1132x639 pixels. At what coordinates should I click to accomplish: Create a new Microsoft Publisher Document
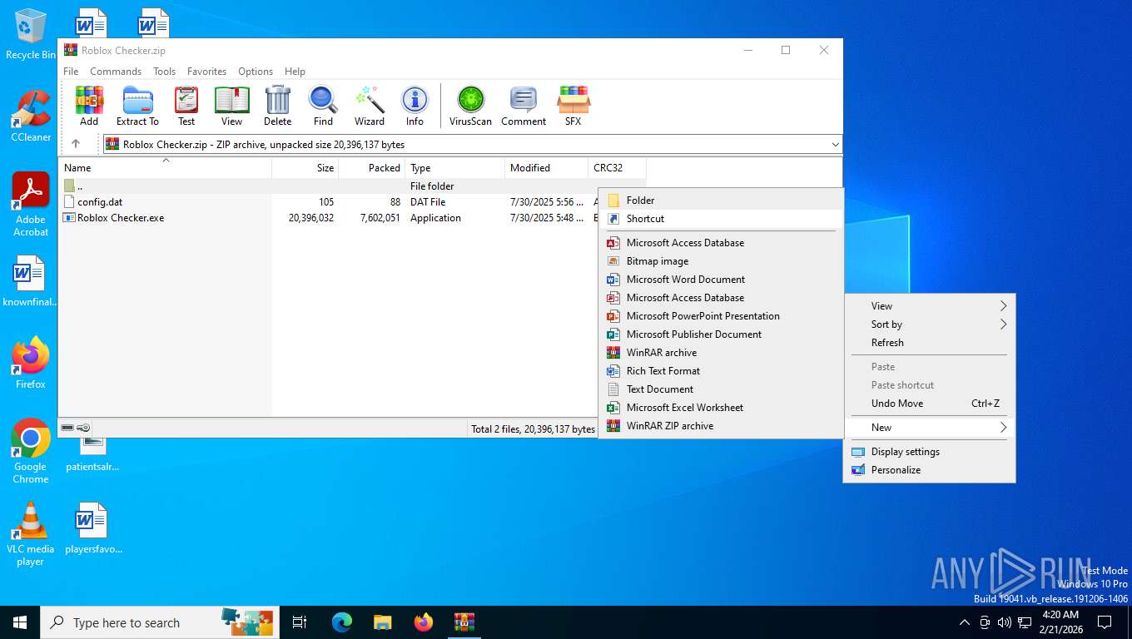point(721,334)
